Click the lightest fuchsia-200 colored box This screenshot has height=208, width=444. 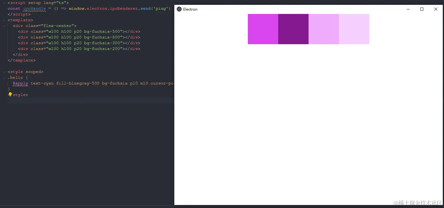(x=354, y=29)
